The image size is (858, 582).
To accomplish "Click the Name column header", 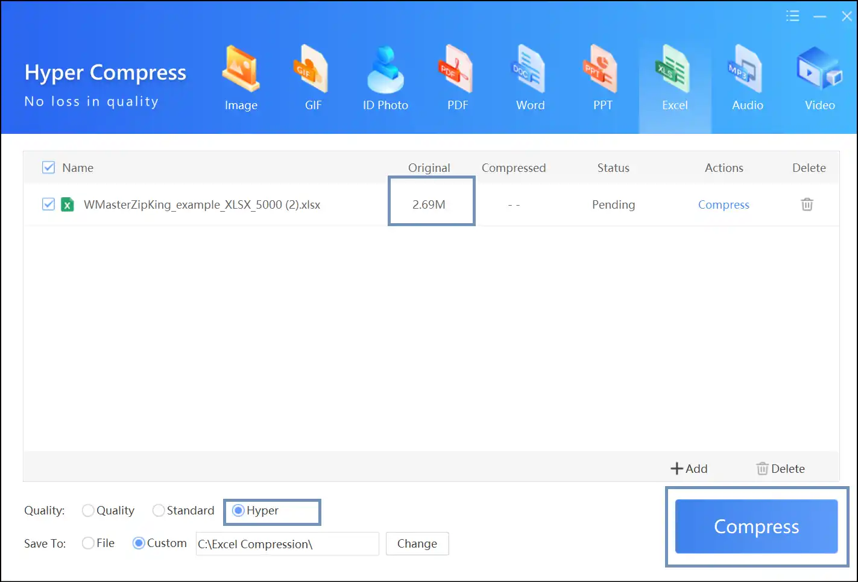I will pyautogui.click(x=78, y=168).
